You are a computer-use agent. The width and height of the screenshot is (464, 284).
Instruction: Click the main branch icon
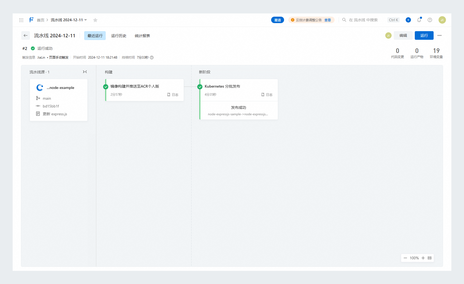(x=38, y=98)
